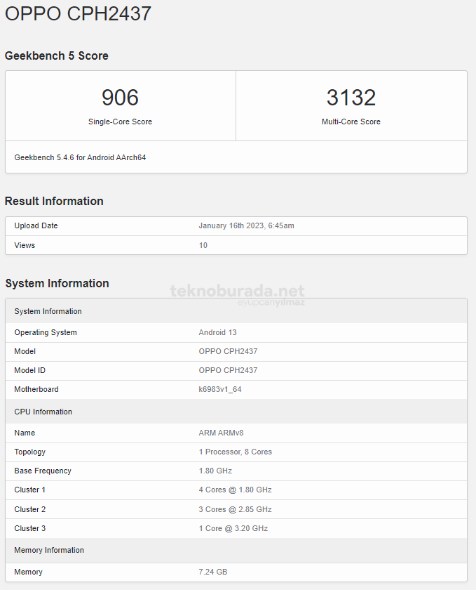Viewport: 476px width, 590px height.
Task: Click the ARM ARMv8 name value
Action: (x=221, y=433)
